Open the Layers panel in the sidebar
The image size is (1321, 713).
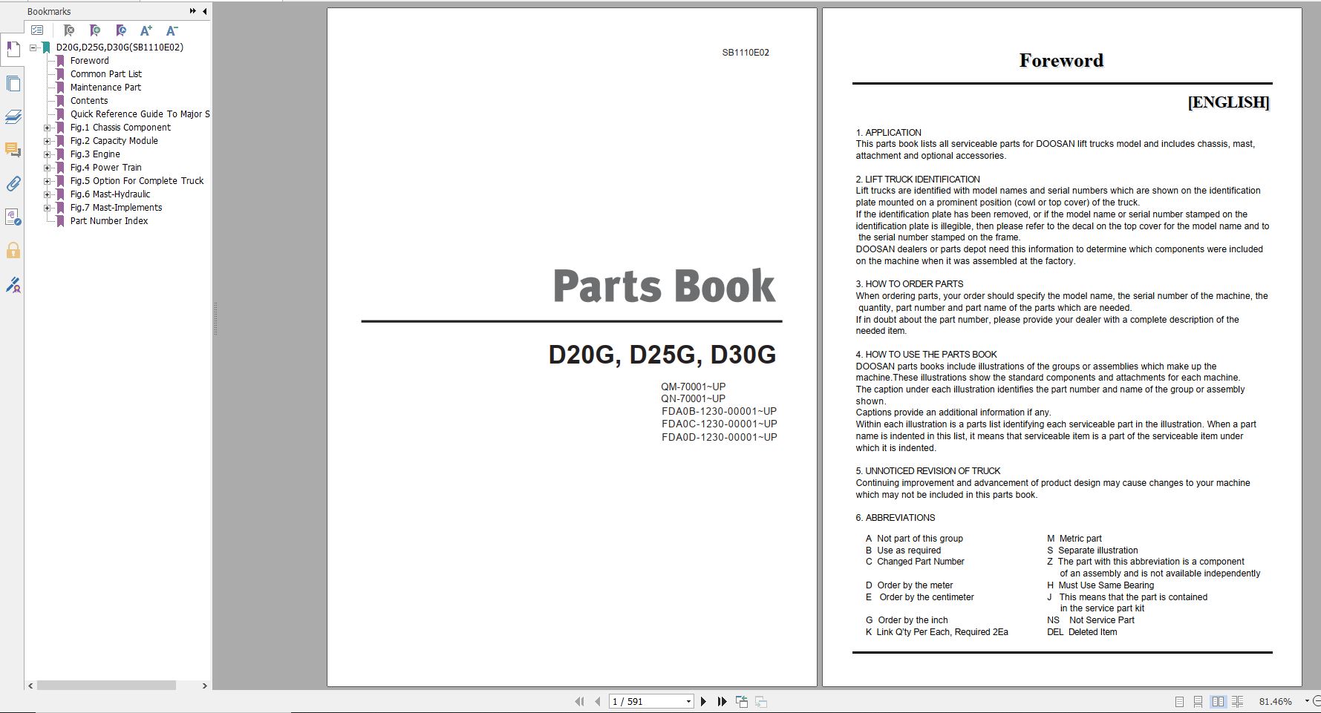coord(13,116)
